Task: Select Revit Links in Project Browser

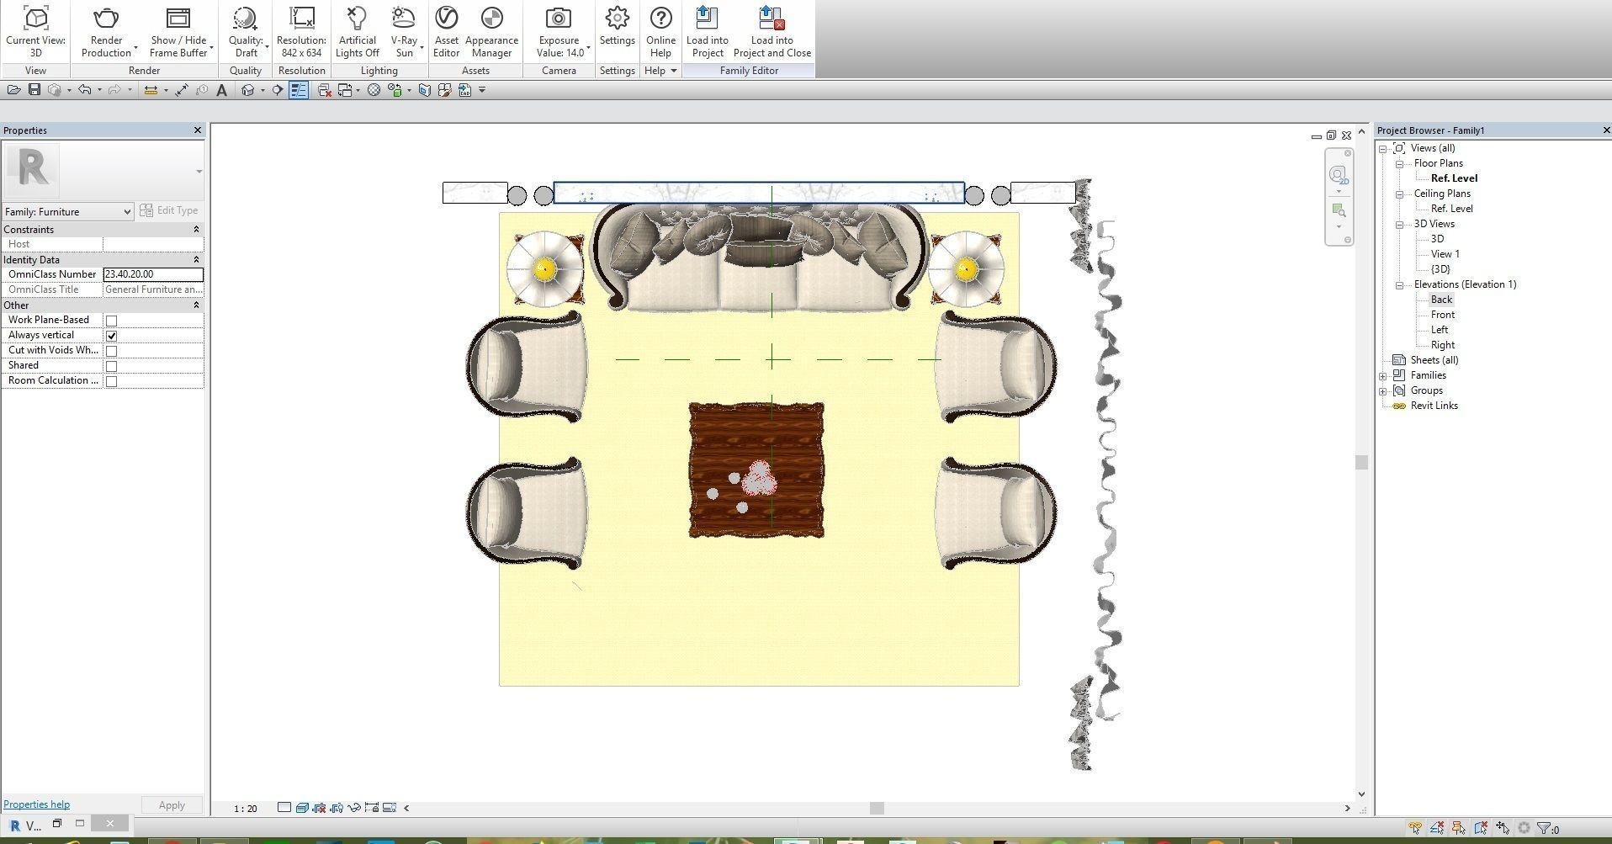Action: tap(1434, 406)
